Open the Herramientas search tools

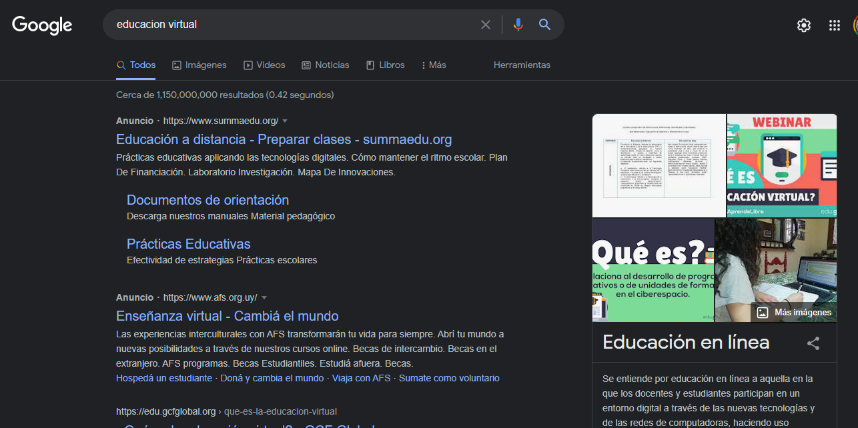coord(522,65)
